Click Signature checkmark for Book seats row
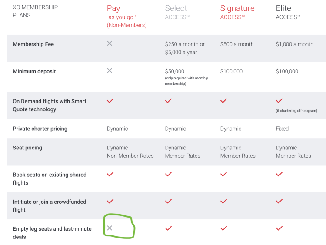Image resolution: width=326 pixels, height=245 pixels. pyautogui.click(x=223, y=174)
